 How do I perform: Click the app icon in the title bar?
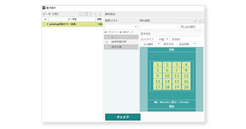click(x=44, y=8)
